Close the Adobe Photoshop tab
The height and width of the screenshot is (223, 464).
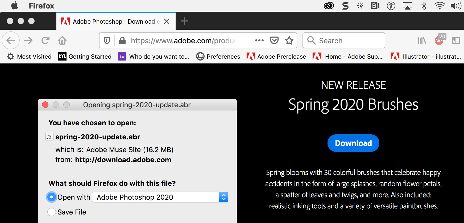pyautogui.click(x=167, y=21)
